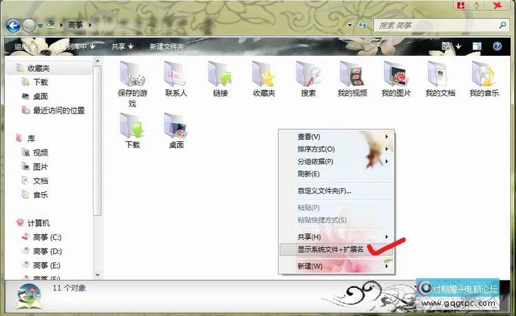Open 共享(H) submenu in context menu
This screenshot has height=316, width=516.
[x=336, y=237]
